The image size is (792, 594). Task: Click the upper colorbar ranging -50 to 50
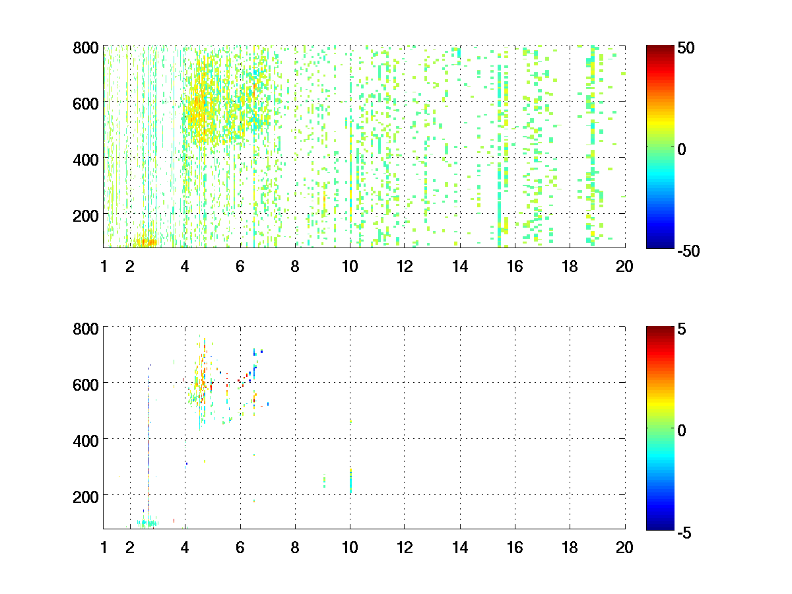tap(660, 147)
